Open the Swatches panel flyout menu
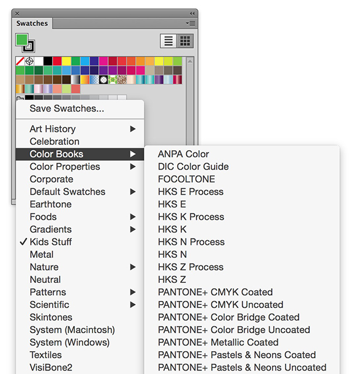 [x=190, y=23]
